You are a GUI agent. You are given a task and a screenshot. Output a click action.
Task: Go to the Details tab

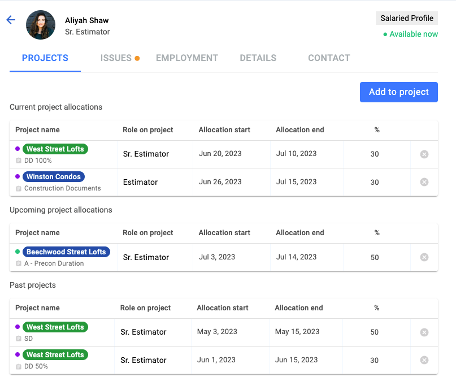(x=258, y=58)
